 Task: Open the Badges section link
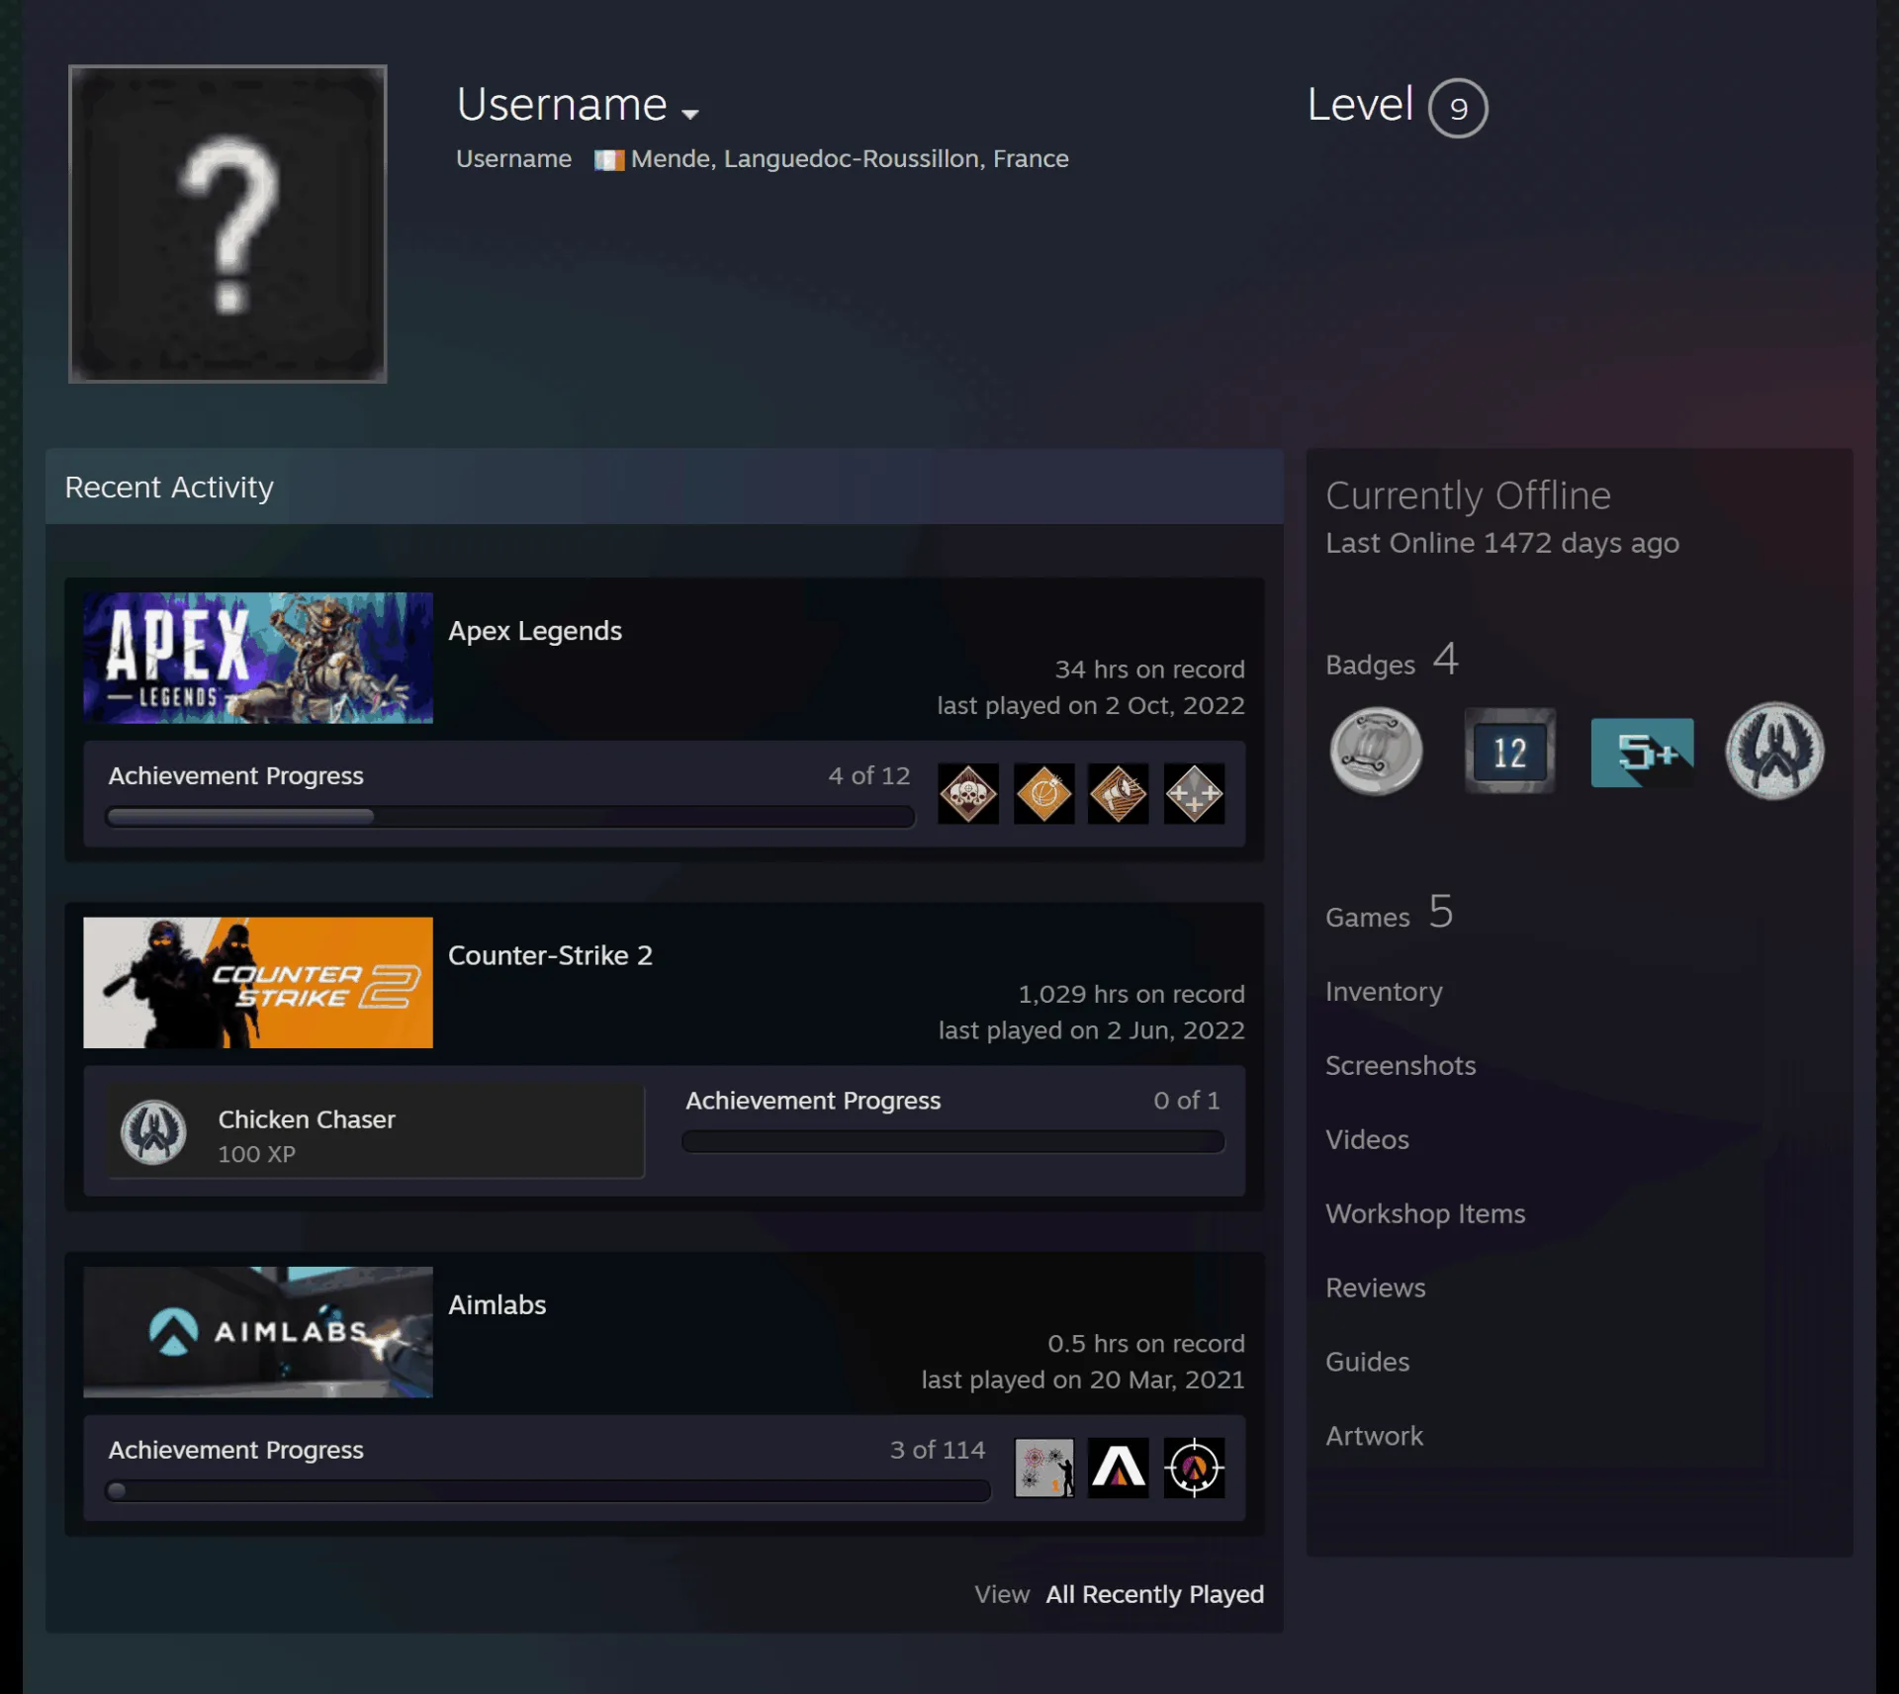(x=1392, y=660)
